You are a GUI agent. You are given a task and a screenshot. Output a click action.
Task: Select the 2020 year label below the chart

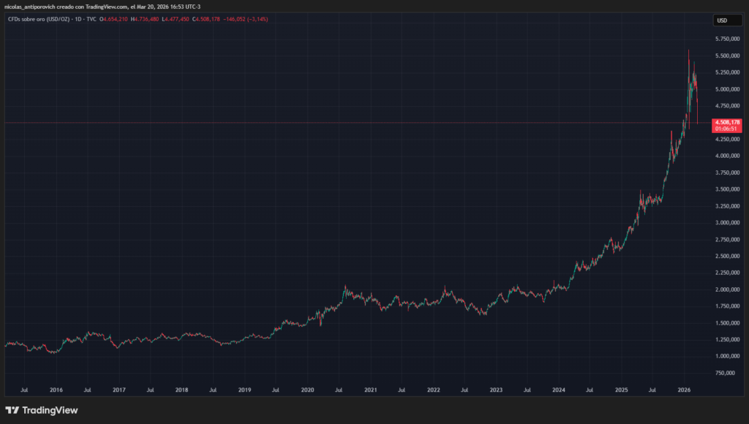point(307,390)
